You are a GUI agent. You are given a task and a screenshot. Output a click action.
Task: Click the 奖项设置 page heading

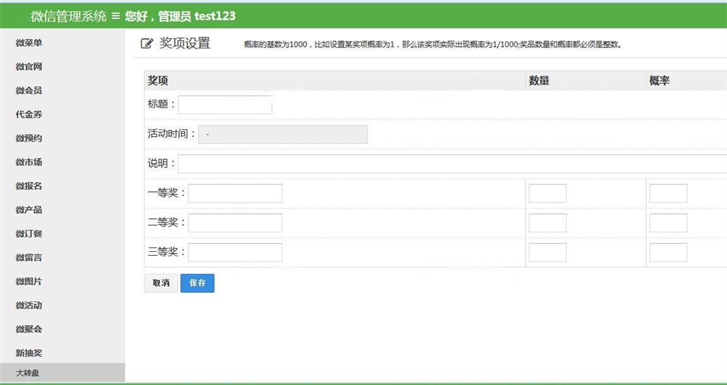185,44
